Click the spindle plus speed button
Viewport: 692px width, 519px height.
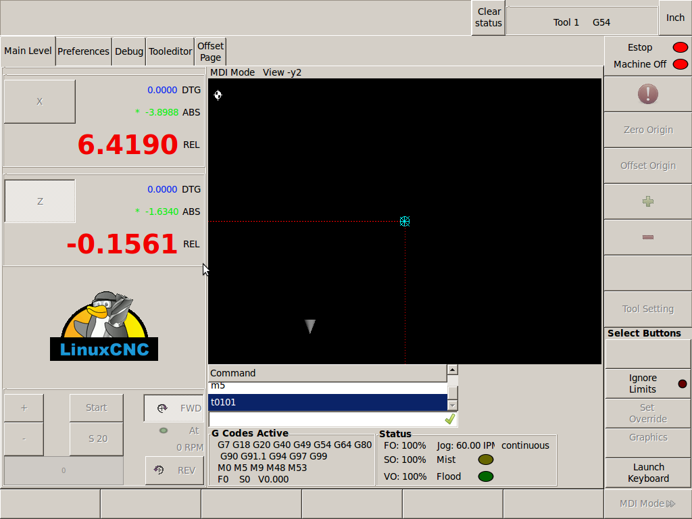24,407
